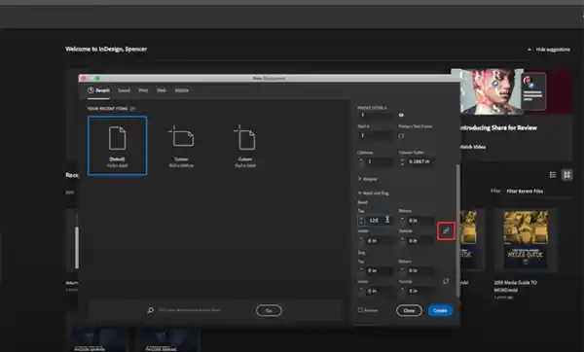The height and width of the screenshot is (352, 584).
Task: Select the landscape Custom preset
Action: point(181,146)
